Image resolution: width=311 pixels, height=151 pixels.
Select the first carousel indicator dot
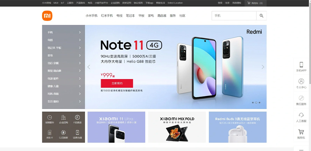coord(253,102)
